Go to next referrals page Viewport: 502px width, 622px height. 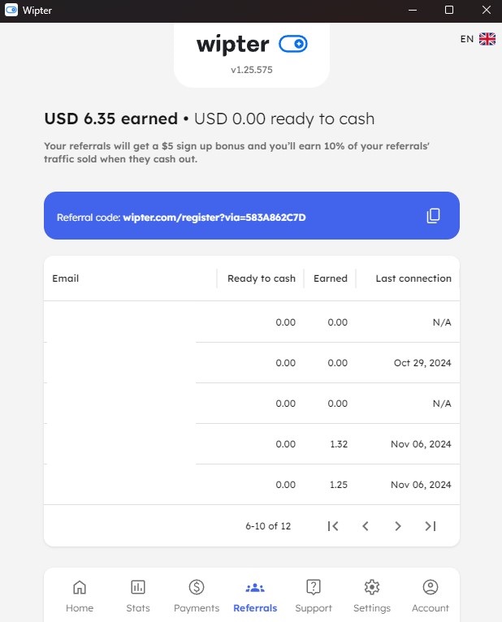coord(398,526)
